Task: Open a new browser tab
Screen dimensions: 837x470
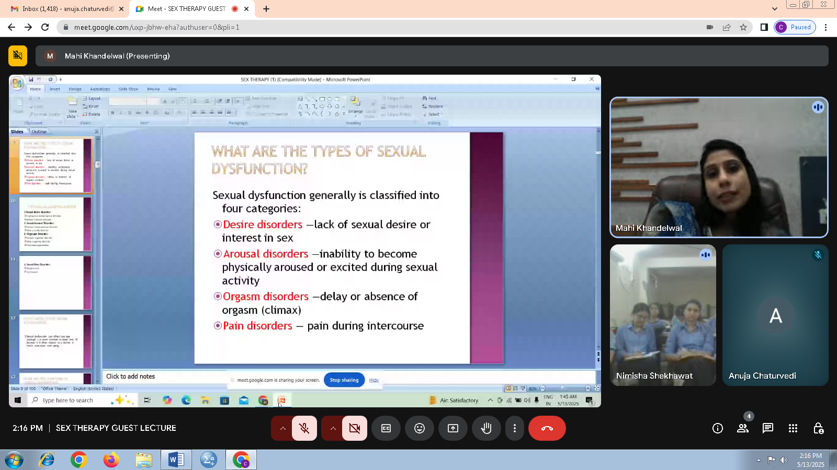Action: [266, 9]
